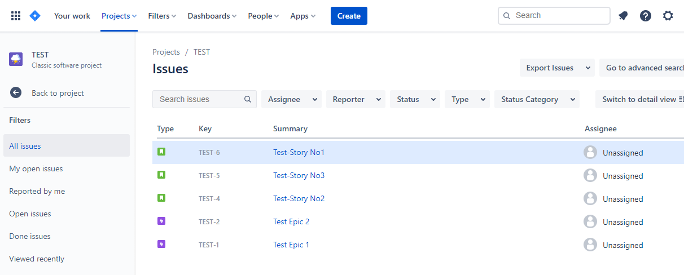Click the Unassigned avatar for TEST-5

point(590,176)
